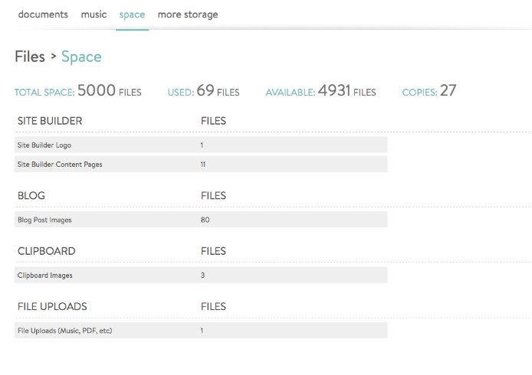This screenshot has width=532, height=375.
Task: Select the Clipboard Images row
Action: click(x=201, y=275)
